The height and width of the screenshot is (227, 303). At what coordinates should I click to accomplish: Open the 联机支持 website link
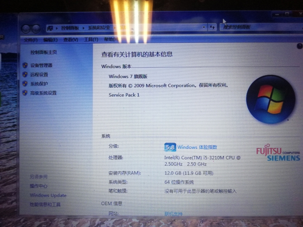tap(173, 214)
